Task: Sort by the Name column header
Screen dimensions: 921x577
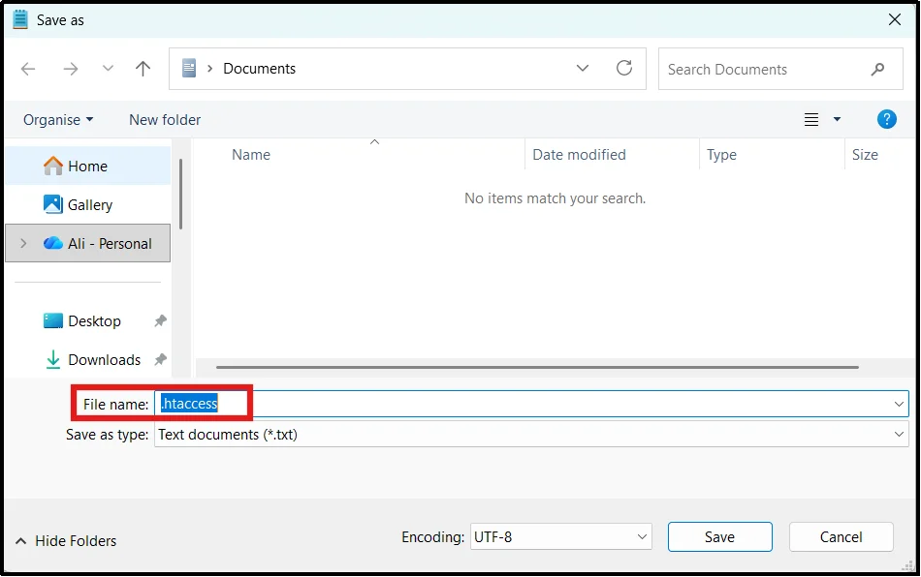Action: pyautogui.click(x=251, y=155)
